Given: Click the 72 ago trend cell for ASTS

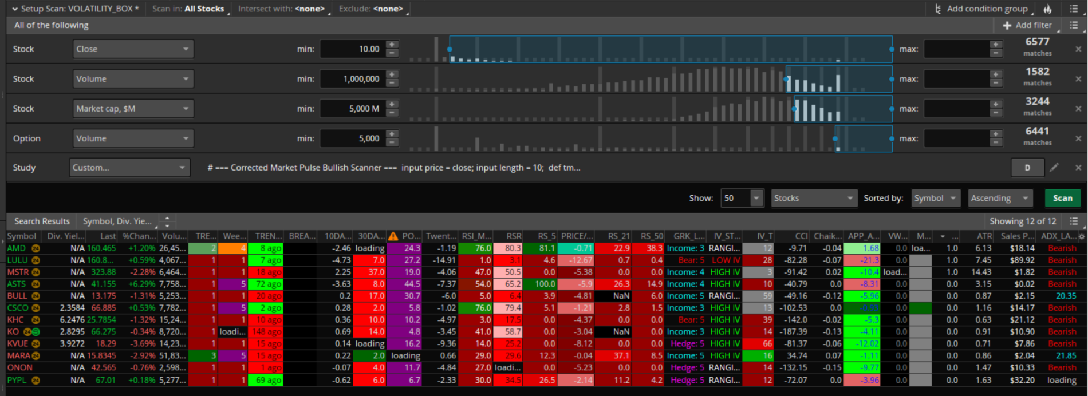Looking at the screenshot, I should 266,284.
